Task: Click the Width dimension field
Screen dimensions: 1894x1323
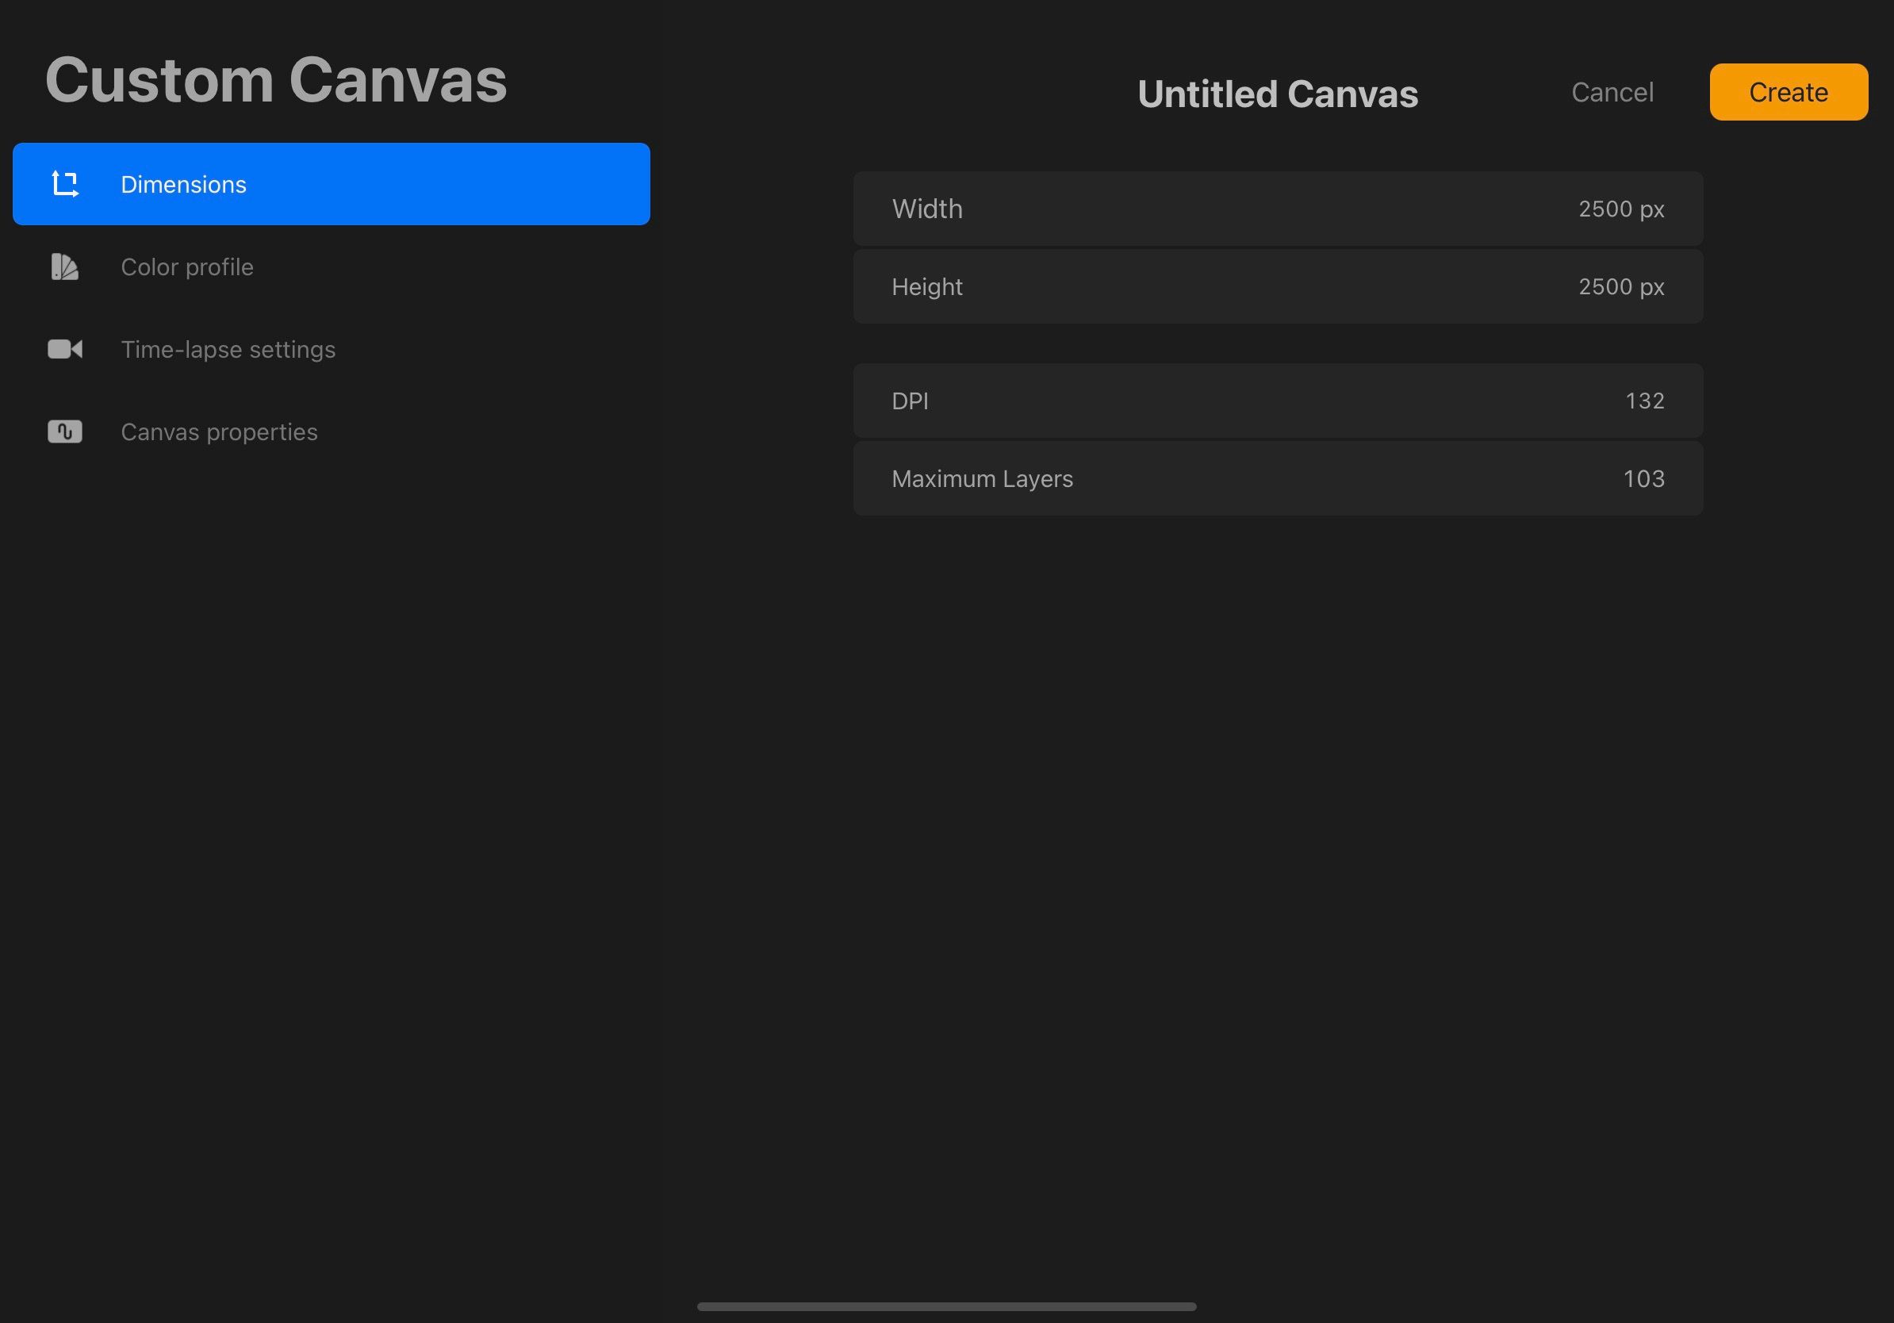Action: [x=1278, y=207]
